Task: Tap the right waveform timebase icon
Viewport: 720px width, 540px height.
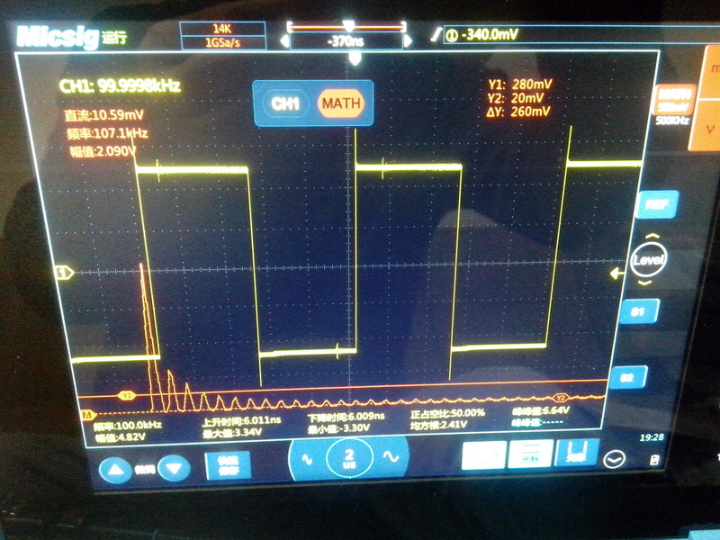Action: [x=391, y=457]
